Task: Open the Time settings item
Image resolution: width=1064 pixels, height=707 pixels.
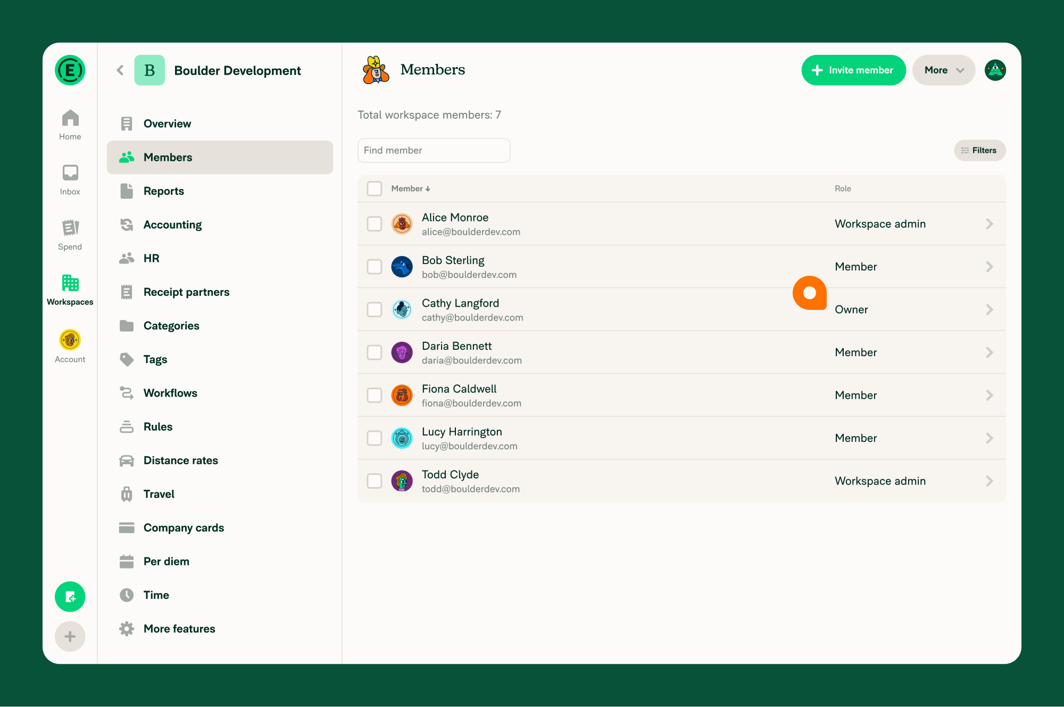Action: (220, 595)
